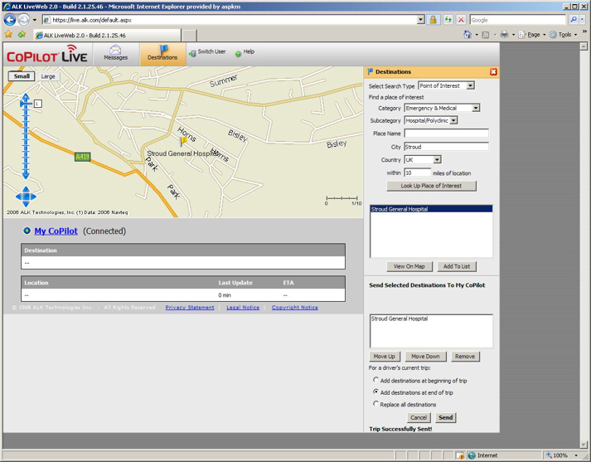Click the search magnifier icon
This screenshot has height=462, width=591.
pyautogui.click(x=574, y=20)
